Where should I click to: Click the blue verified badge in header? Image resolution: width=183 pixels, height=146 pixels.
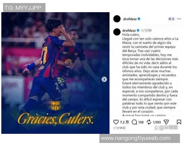click(139, 19)
